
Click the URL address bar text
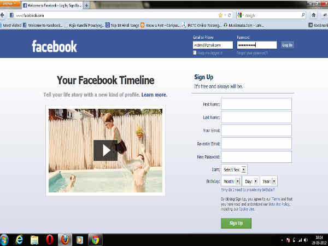click(x=30, y=15)
